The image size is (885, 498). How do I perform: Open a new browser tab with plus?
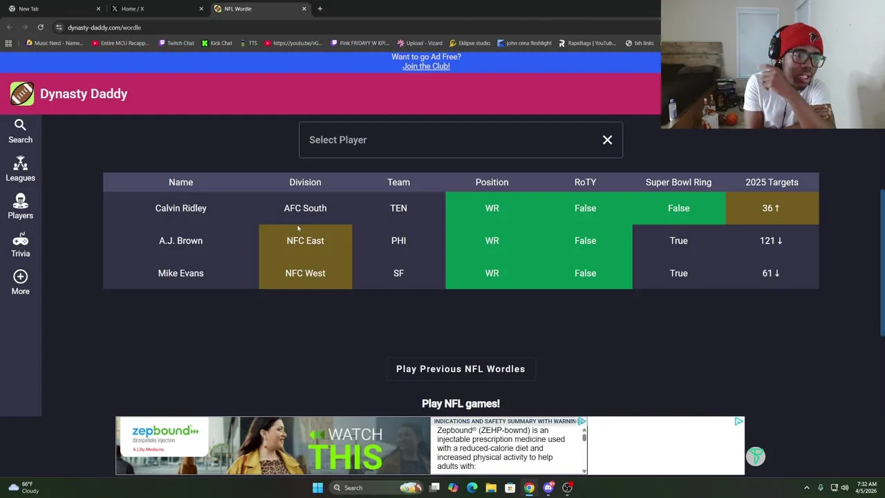pos(319,9)
